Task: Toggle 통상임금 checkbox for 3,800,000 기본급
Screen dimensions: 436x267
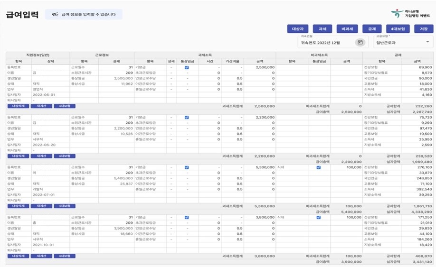Action: pyautogui.click(x=187, y=217)
